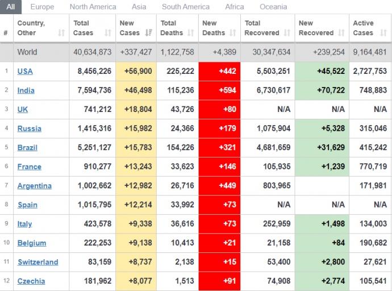The height and width of the screenshot is (291, 392).
Task: Follow the Switzerland link
Action: tap(37, 262)
